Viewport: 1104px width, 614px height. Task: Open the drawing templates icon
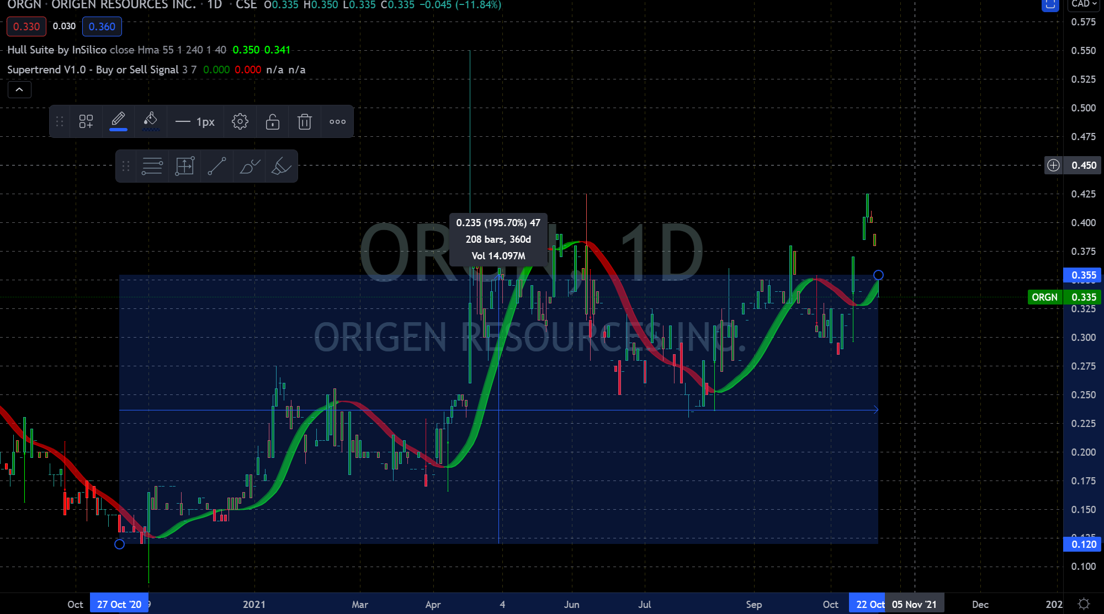pyautogui.click(x=86, y=121)
